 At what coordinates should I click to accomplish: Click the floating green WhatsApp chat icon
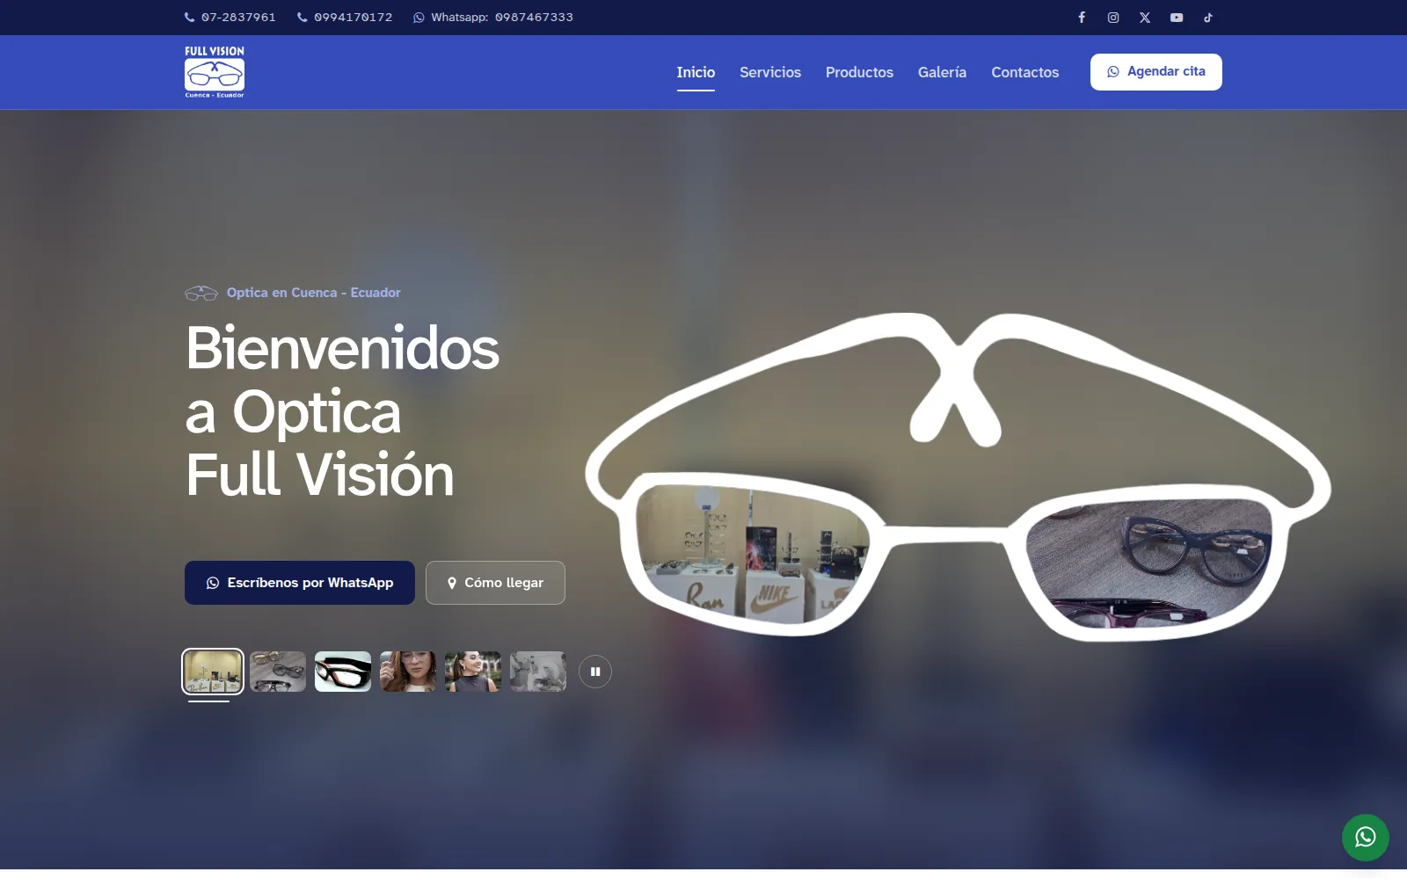pos(1365,837)
